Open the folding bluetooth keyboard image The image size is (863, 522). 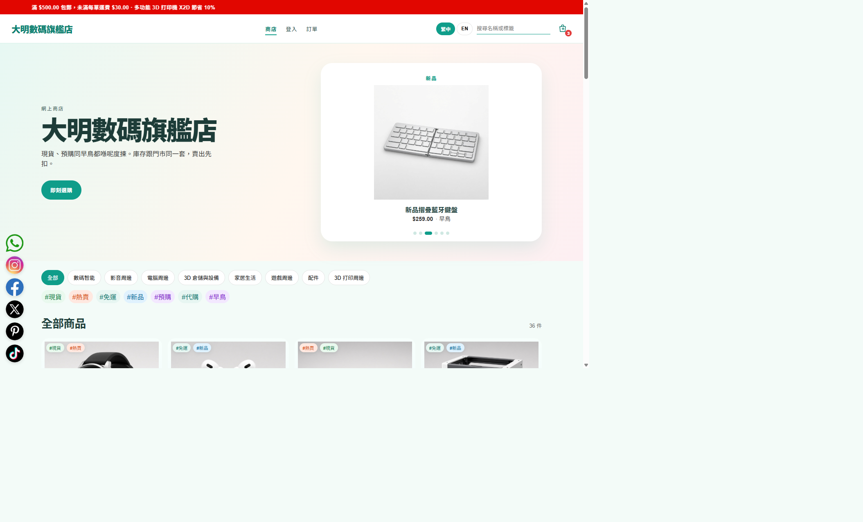431,142
